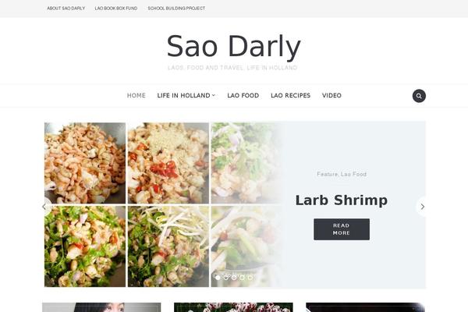468x312 pixels.
Task: Open the Lao Food menu item
Action: 243,95
